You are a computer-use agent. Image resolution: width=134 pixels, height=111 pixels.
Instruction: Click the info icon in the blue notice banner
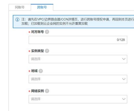click(x=17, y=20)
